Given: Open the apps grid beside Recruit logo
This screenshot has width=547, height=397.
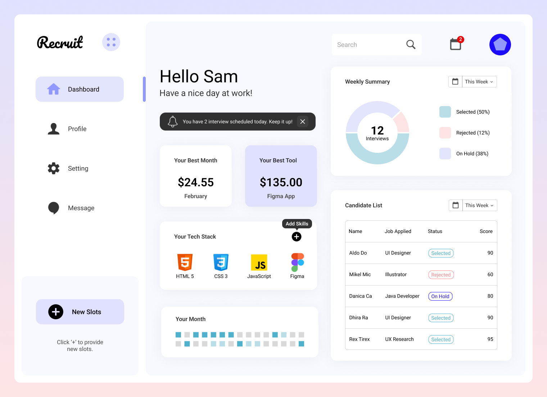Looking at the screenshot, I should [x=111, y=42].
